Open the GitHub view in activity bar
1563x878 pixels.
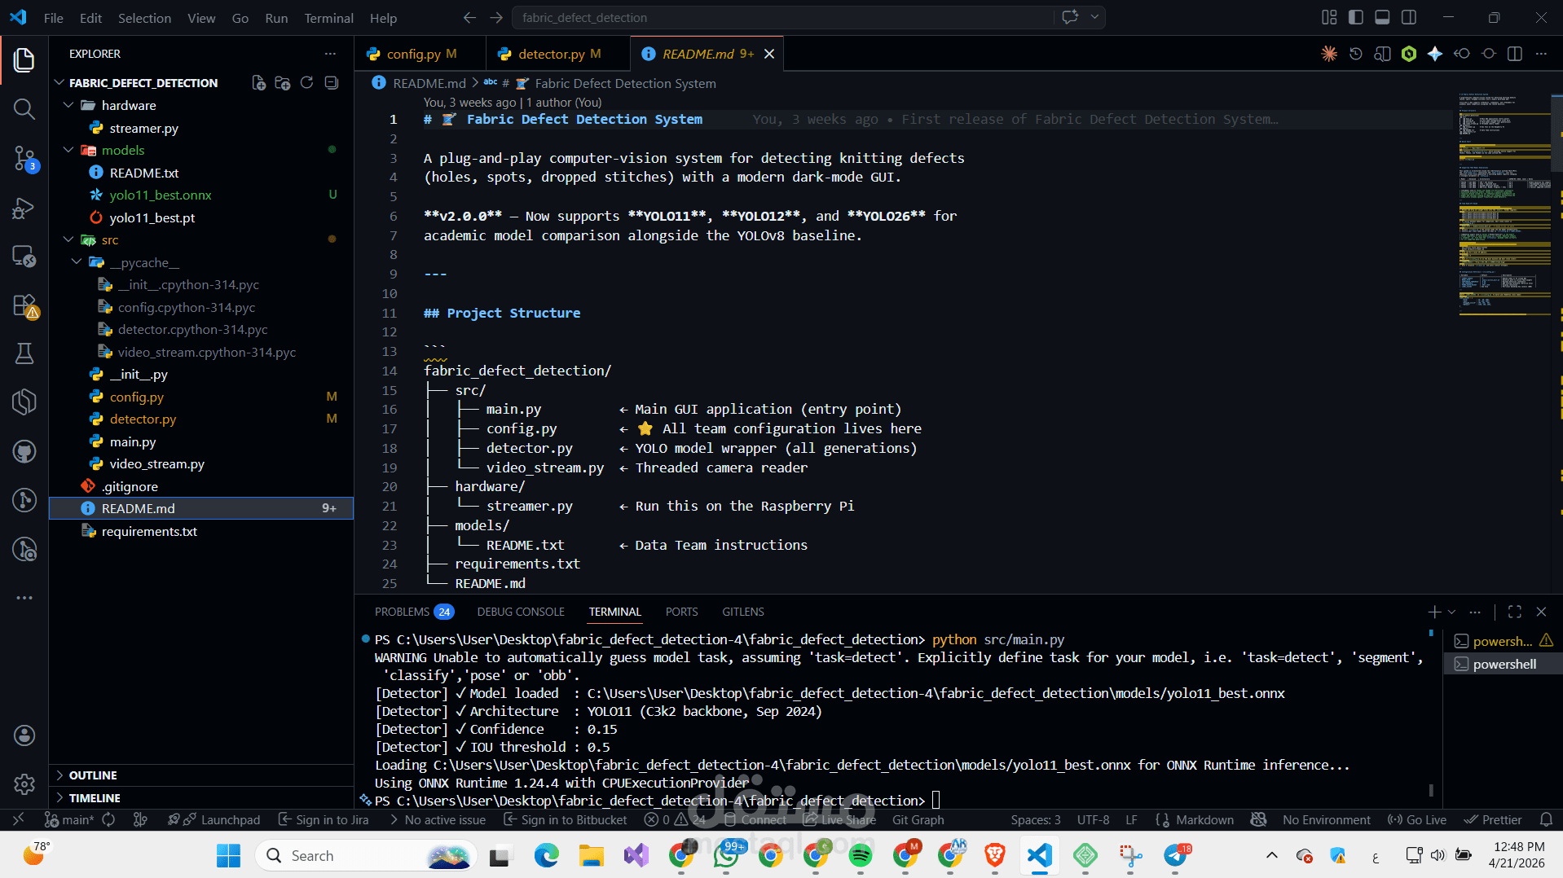pos(24,451)
